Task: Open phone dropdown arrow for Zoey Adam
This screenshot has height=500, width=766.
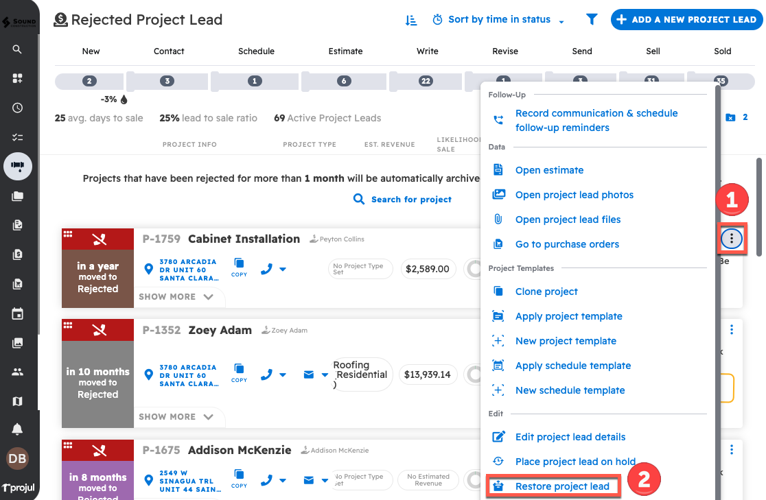Action: (x=283, y=375)
